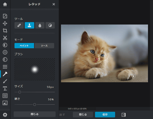Click the 直す redo text button

tap(62, 115)
